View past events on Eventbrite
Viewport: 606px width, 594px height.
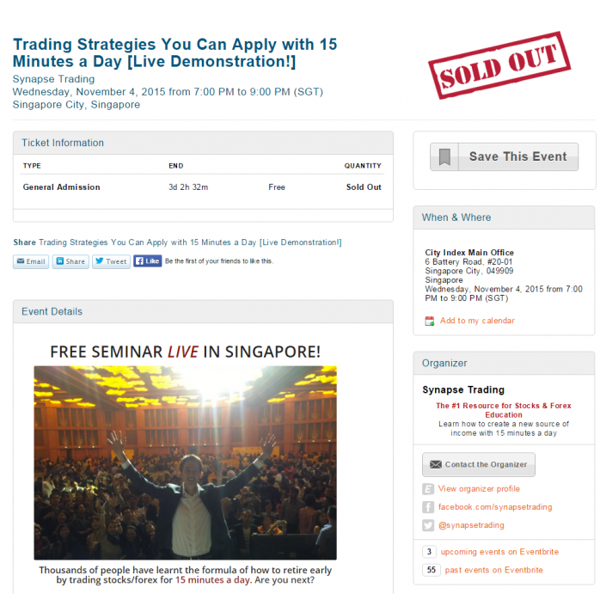[493, 570]
